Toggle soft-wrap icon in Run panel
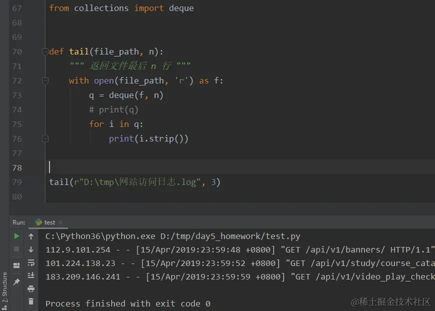Screen dimensions: 435x311 pyautogui.click(x=31, y=262)
